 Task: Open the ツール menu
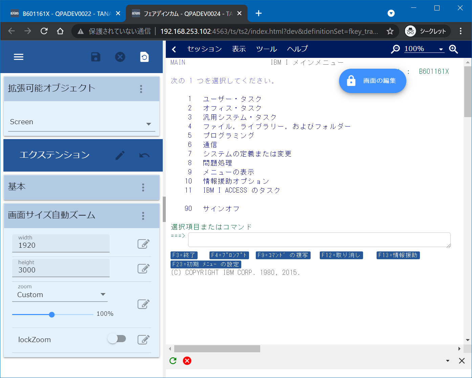[267, 49]
